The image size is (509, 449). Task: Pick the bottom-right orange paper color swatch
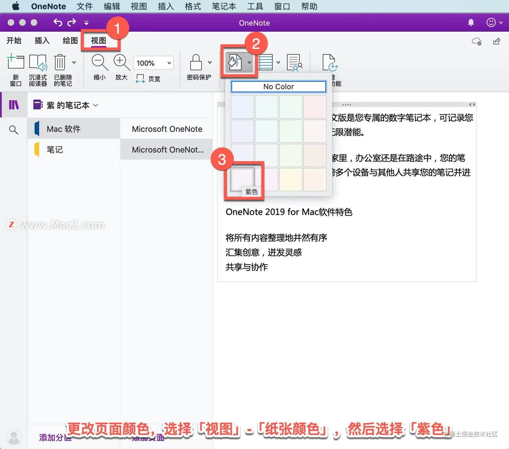[315, 180]
